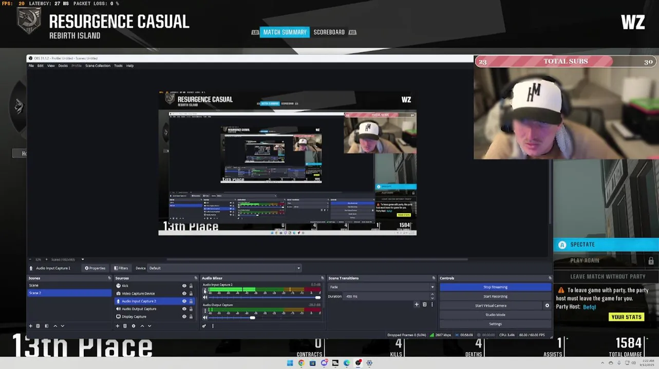Mute Audio Input Capture 2 speaker icon
The image size is (659, 369).
(205, 297)
